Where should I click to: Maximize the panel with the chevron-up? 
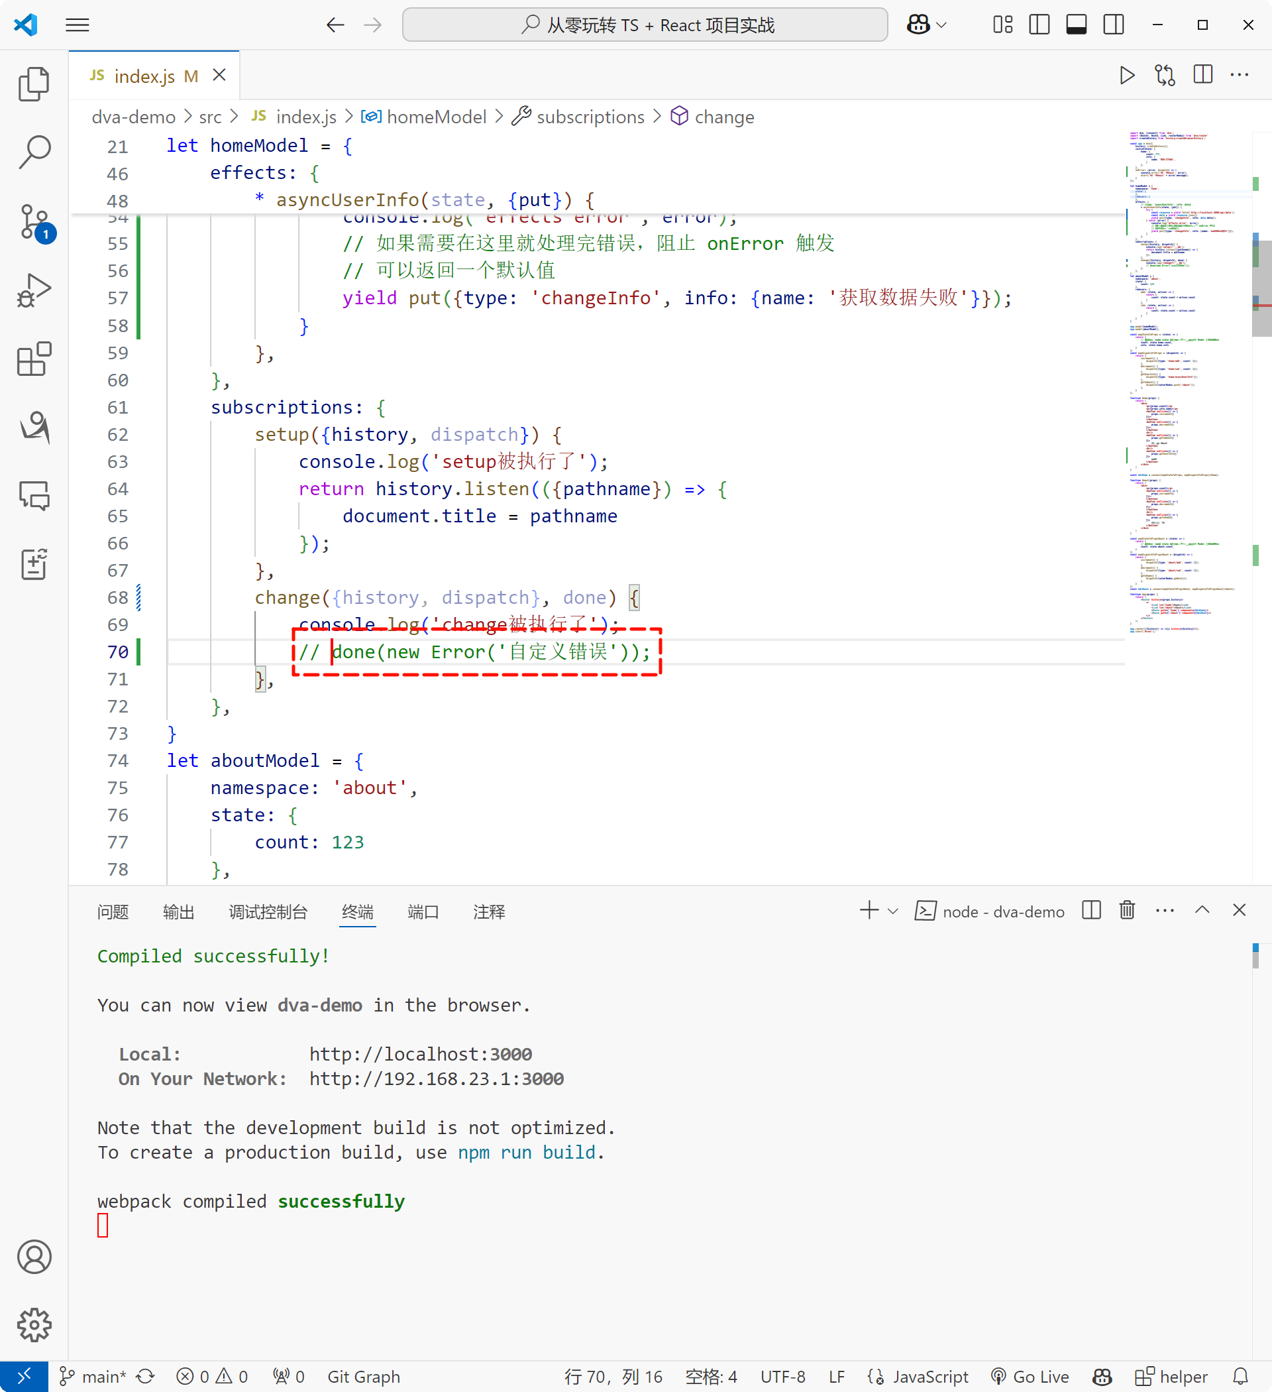point(1202,910)
